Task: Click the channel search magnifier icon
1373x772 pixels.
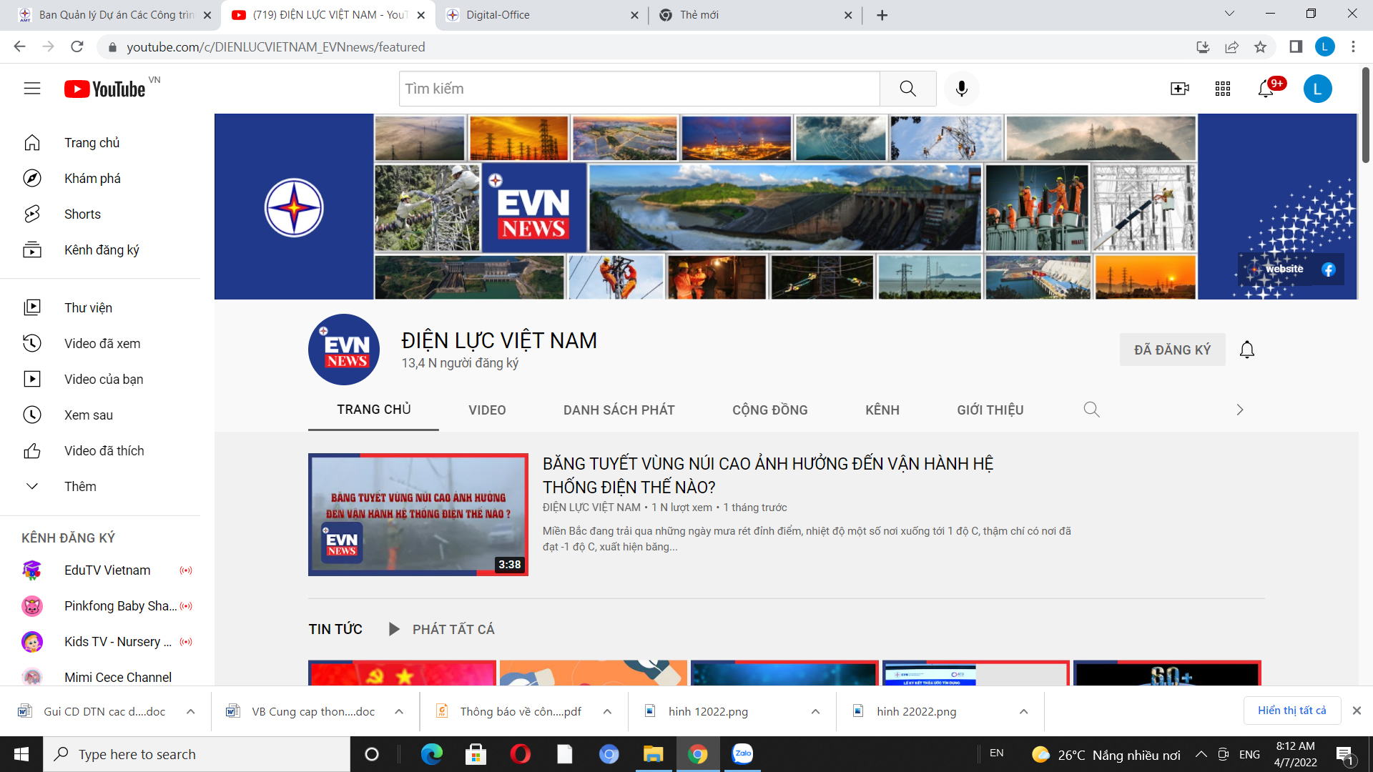Action: [1091, 410]
